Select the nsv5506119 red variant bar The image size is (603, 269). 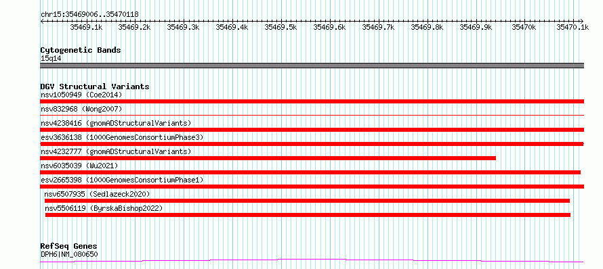click(x=308, y=215)
